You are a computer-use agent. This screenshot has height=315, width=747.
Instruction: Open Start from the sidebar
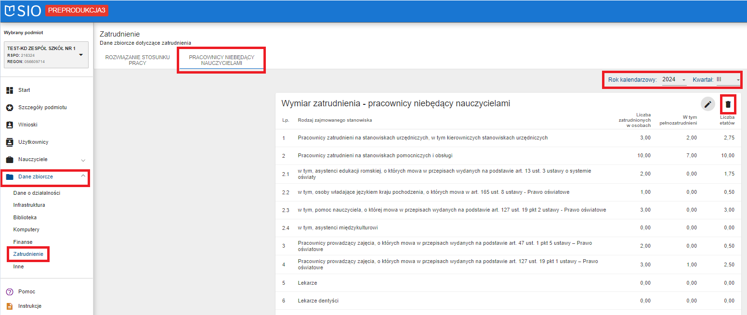[24, 90]
